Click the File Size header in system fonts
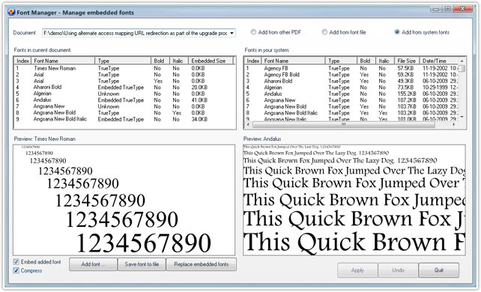The image size is (481, 292). coord(407,61)
